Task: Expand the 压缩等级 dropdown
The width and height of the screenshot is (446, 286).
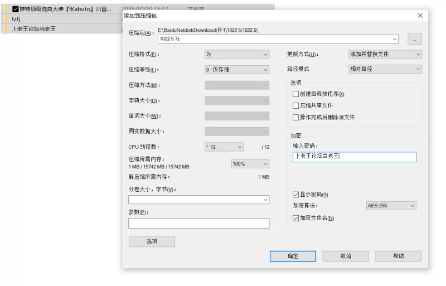Action: [237, 70]
